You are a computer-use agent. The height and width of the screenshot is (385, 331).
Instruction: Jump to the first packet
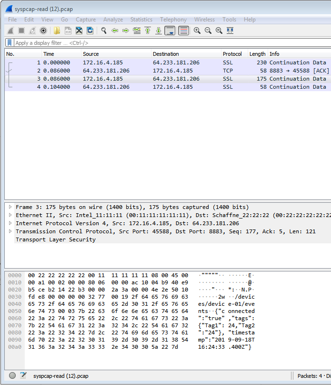pyautogui.click(x=148, y=31)
